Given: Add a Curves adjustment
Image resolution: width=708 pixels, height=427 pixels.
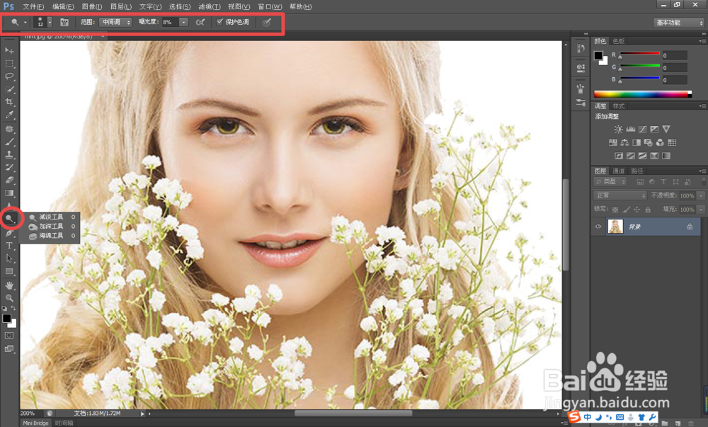Looking at the screenshot, I should [643, 129].
